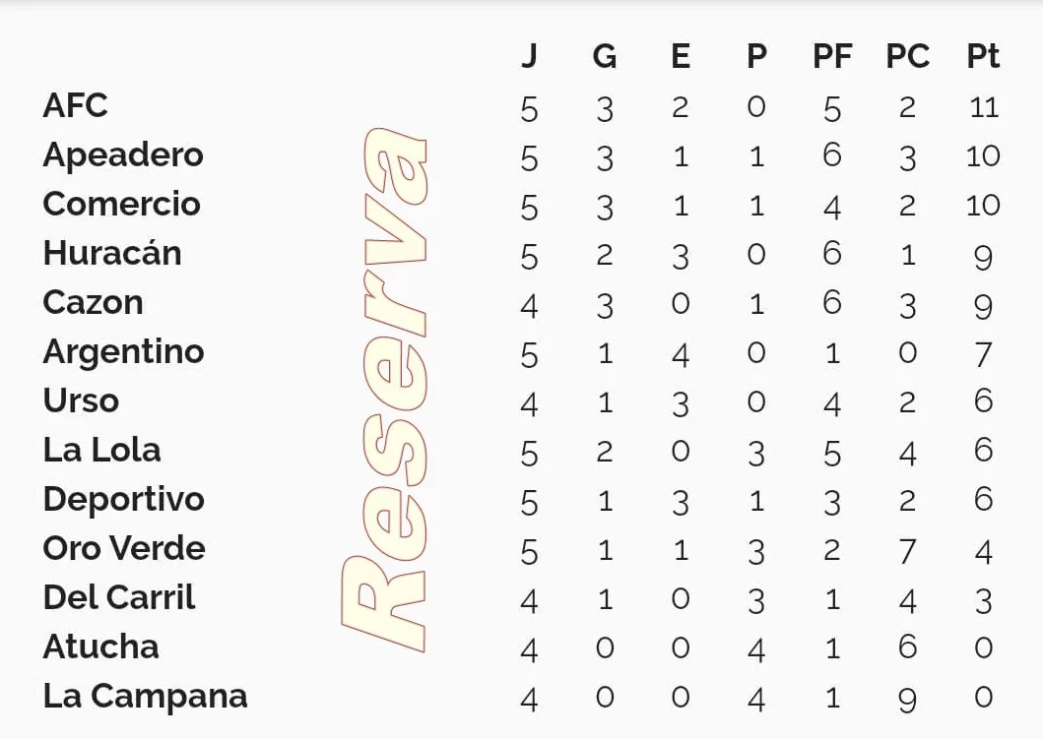This screenshot has width=1043, height=739.
Task: Select La Lola in the table
Action: tap(101, 450)
